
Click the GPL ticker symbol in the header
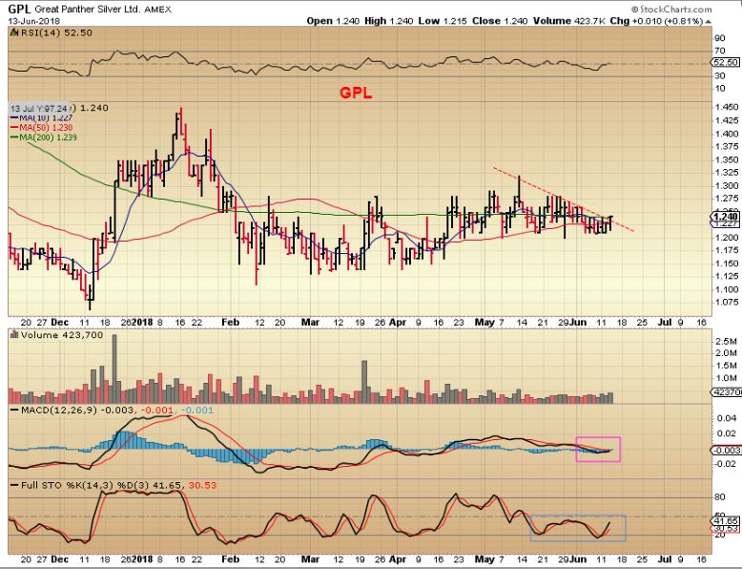[20, 9]
